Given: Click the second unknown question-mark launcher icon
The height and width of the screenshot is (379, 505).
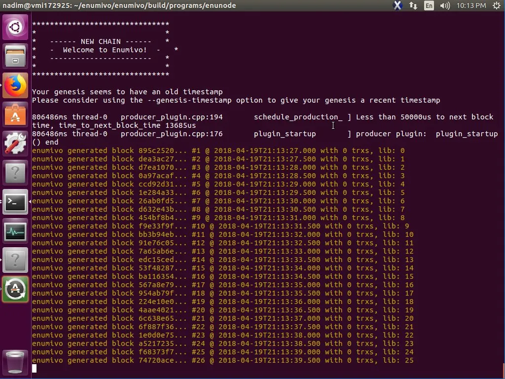Looking at the screenshot, I should click(x=15, y=260).
